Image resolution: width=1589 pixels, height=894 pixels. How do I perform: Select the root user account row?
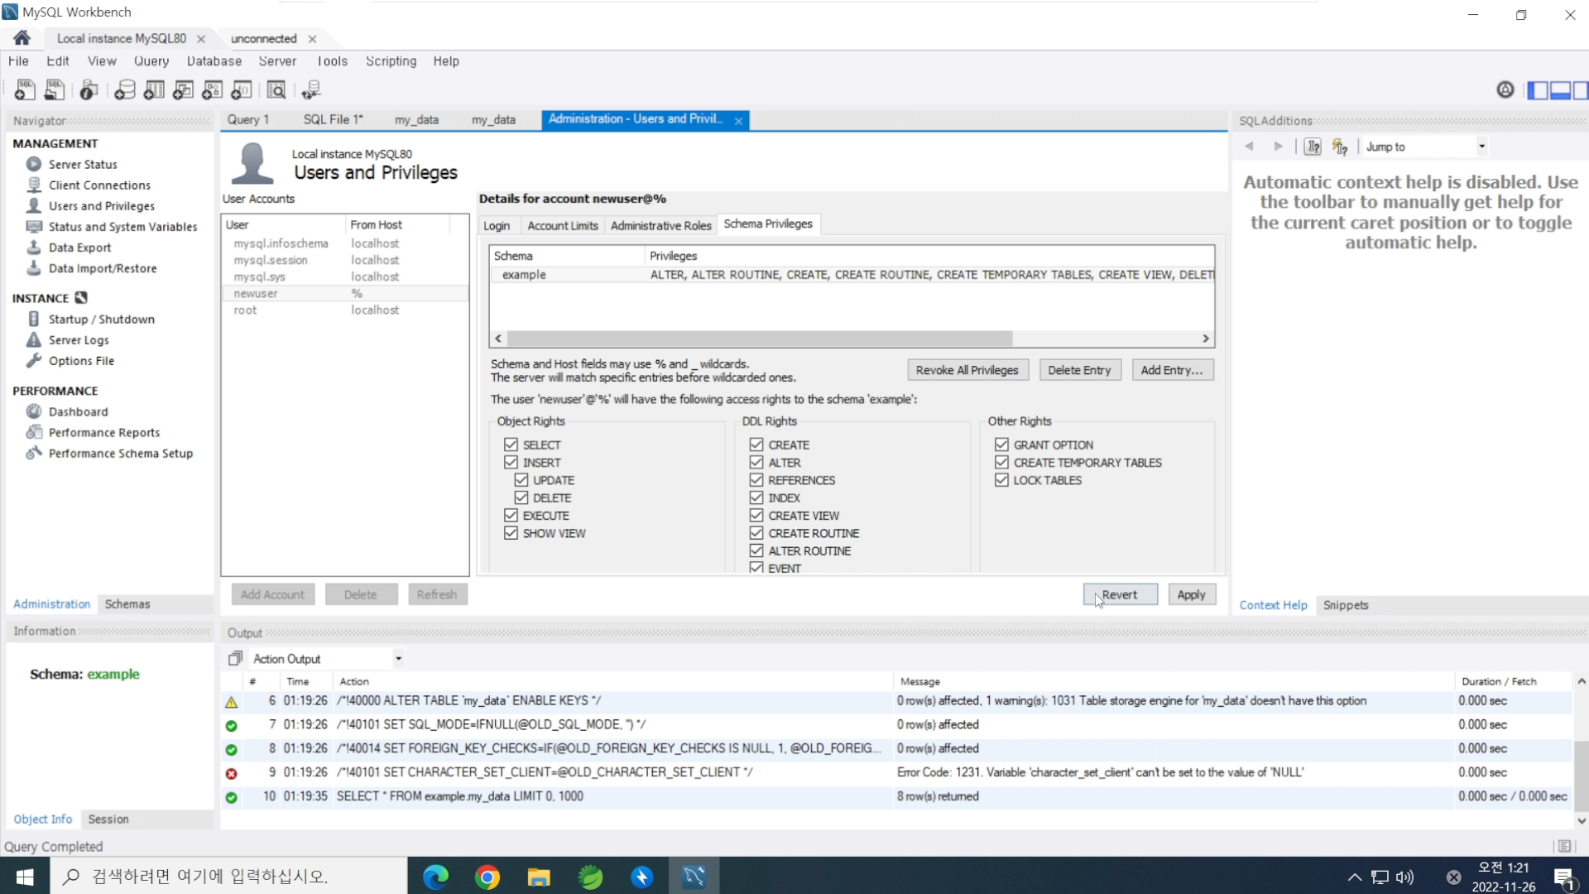344,310
